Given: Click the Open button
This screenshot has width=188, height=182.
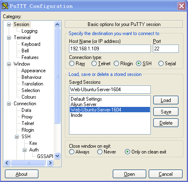Looking at the screenshot, I should [129, 174].
